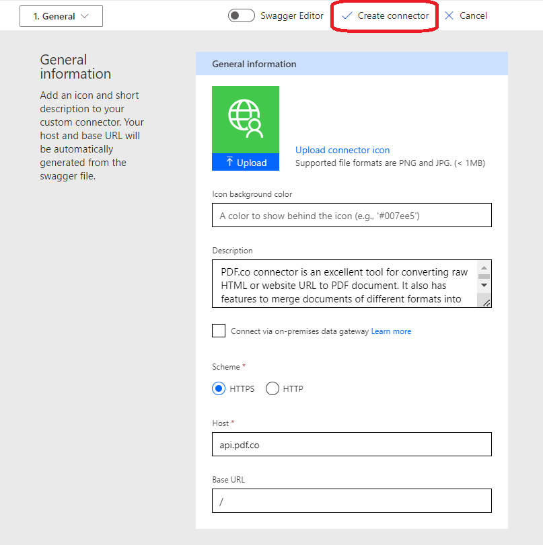The height and width of the screenshot is (545, 543).
Task: Click the Description scrollbar down arrow
Action: pos(484,286)
